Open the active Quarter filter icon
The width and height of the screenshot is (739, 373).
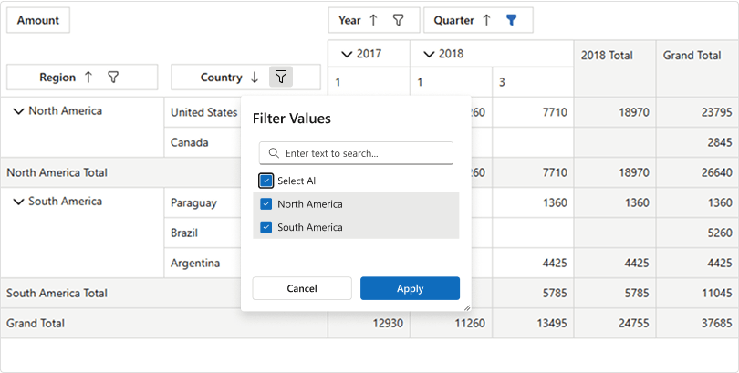click(x=512, y=20)
